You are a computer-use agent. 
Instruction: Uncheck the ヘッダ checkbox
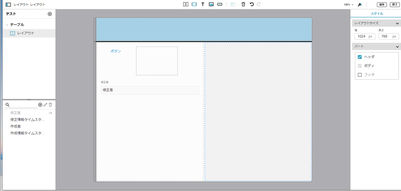point(360,57)
